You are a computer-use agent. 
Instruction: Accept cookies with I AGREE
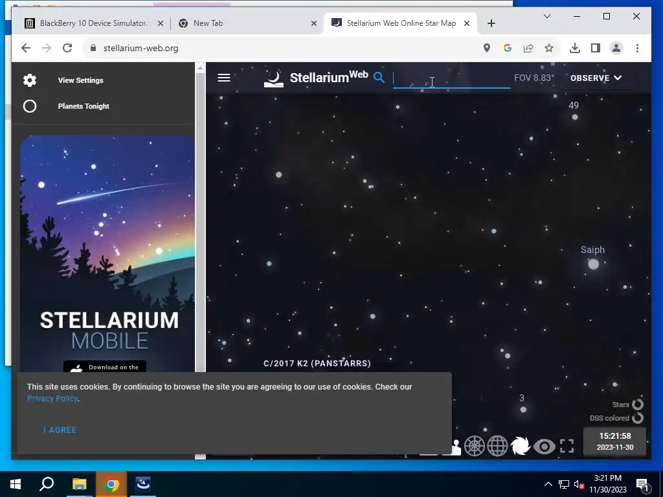(60, 430)
